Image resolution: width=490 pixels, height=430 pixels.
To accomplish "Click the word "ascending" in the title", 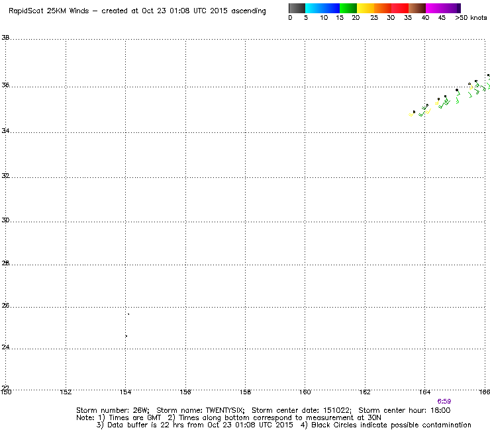I will pos(248,11).
